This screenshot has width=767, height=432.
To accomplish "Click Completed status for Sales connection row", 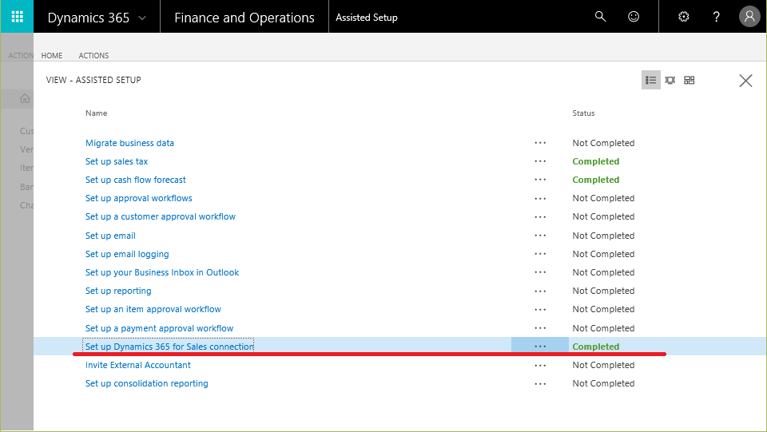I will pos(596,347).
